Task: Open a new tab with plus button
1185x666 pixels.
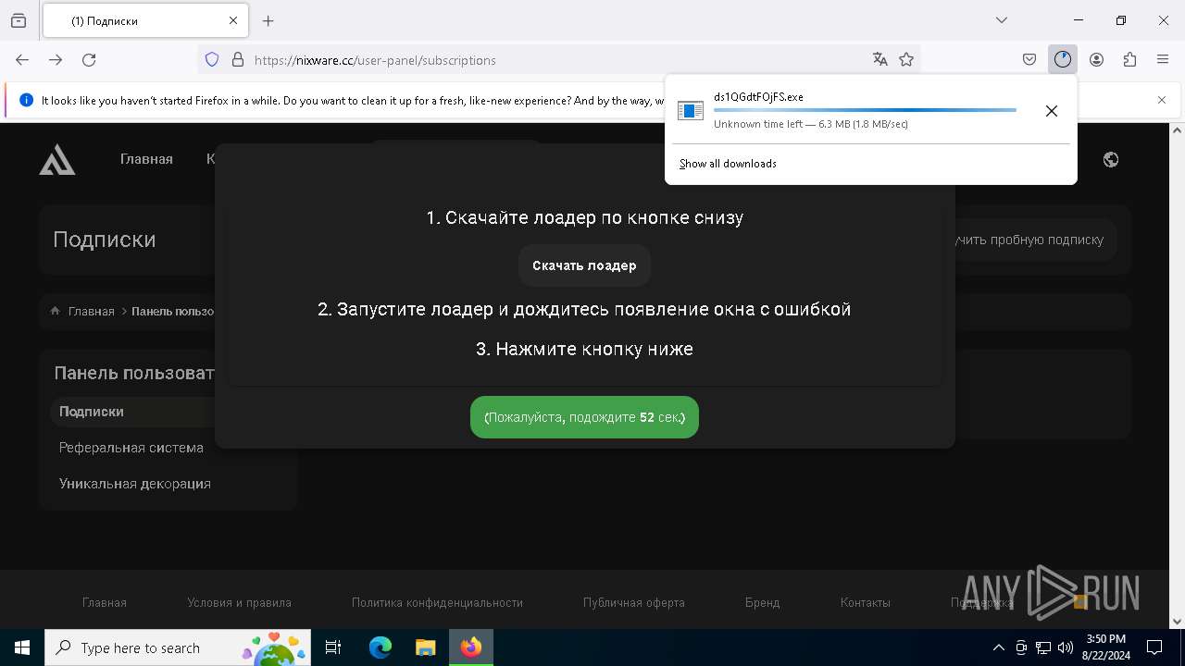Action: (x=268, y=20)
